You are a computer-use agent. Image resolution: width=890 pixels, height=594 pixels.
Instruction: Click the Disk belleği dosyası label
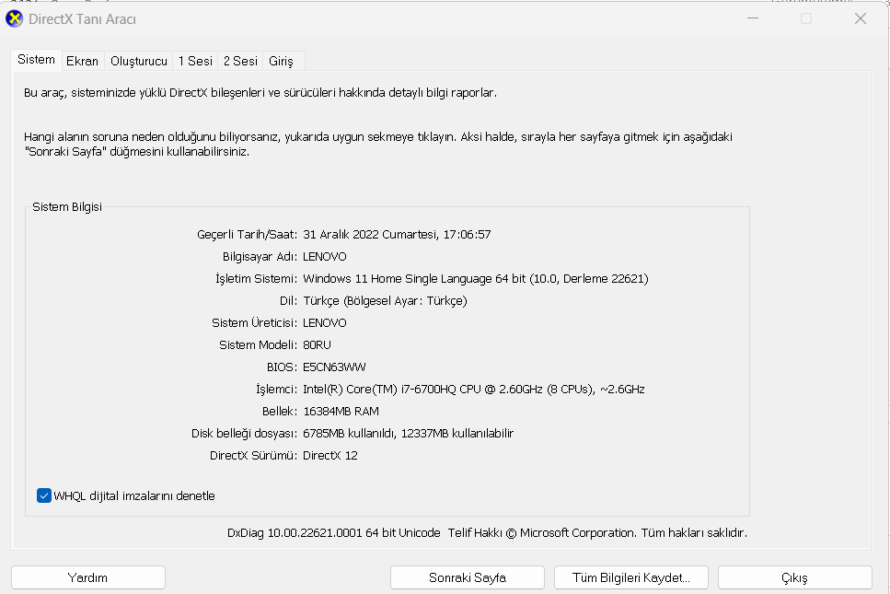point(244,434)
